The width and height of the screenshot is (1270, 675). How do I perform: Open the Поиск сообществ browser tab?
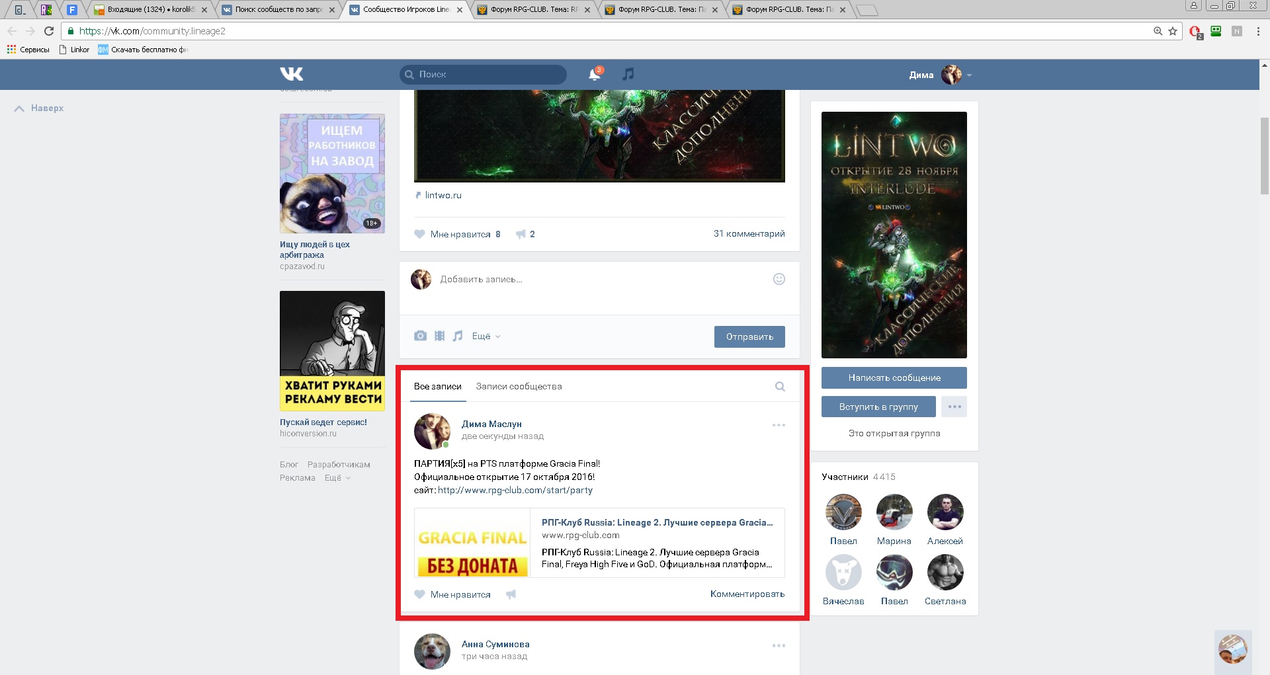pyautogui.click(x=278, y=9)
